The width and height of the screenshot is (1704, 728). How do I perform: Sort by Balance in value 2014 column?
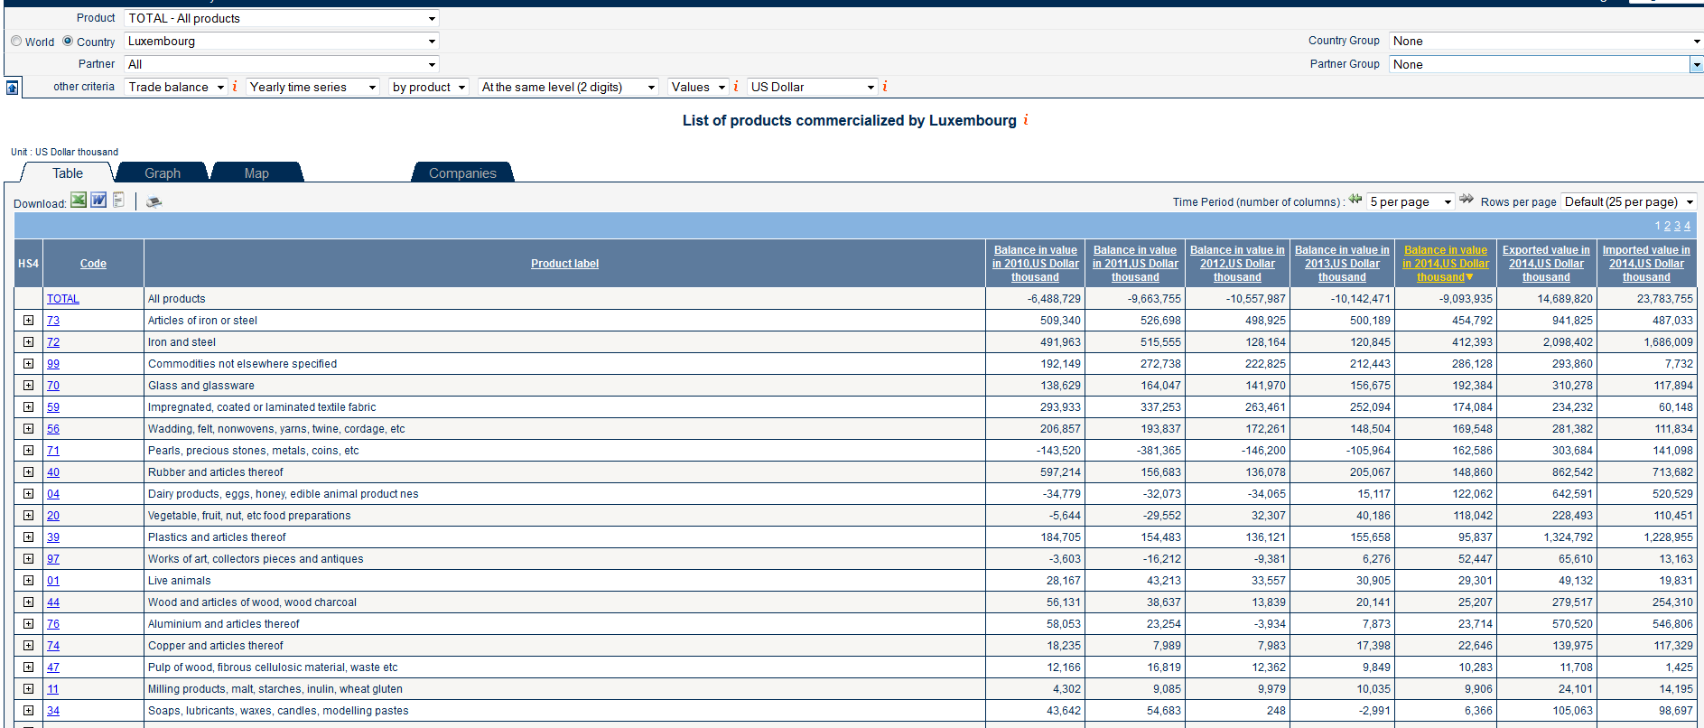pos(1446,264)
